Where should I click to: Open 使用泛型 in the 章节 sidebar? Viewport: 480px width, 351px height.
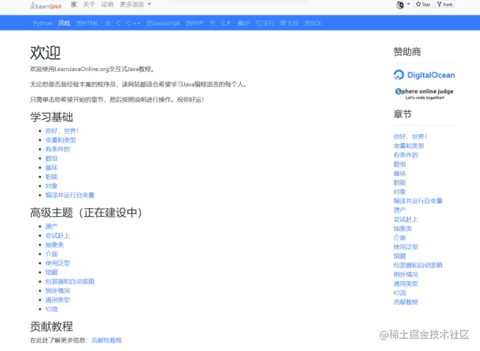(406, 247)
